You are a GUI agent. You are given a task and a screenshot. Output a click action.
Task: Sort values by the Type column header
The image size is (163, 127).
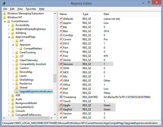click(92, 14)
